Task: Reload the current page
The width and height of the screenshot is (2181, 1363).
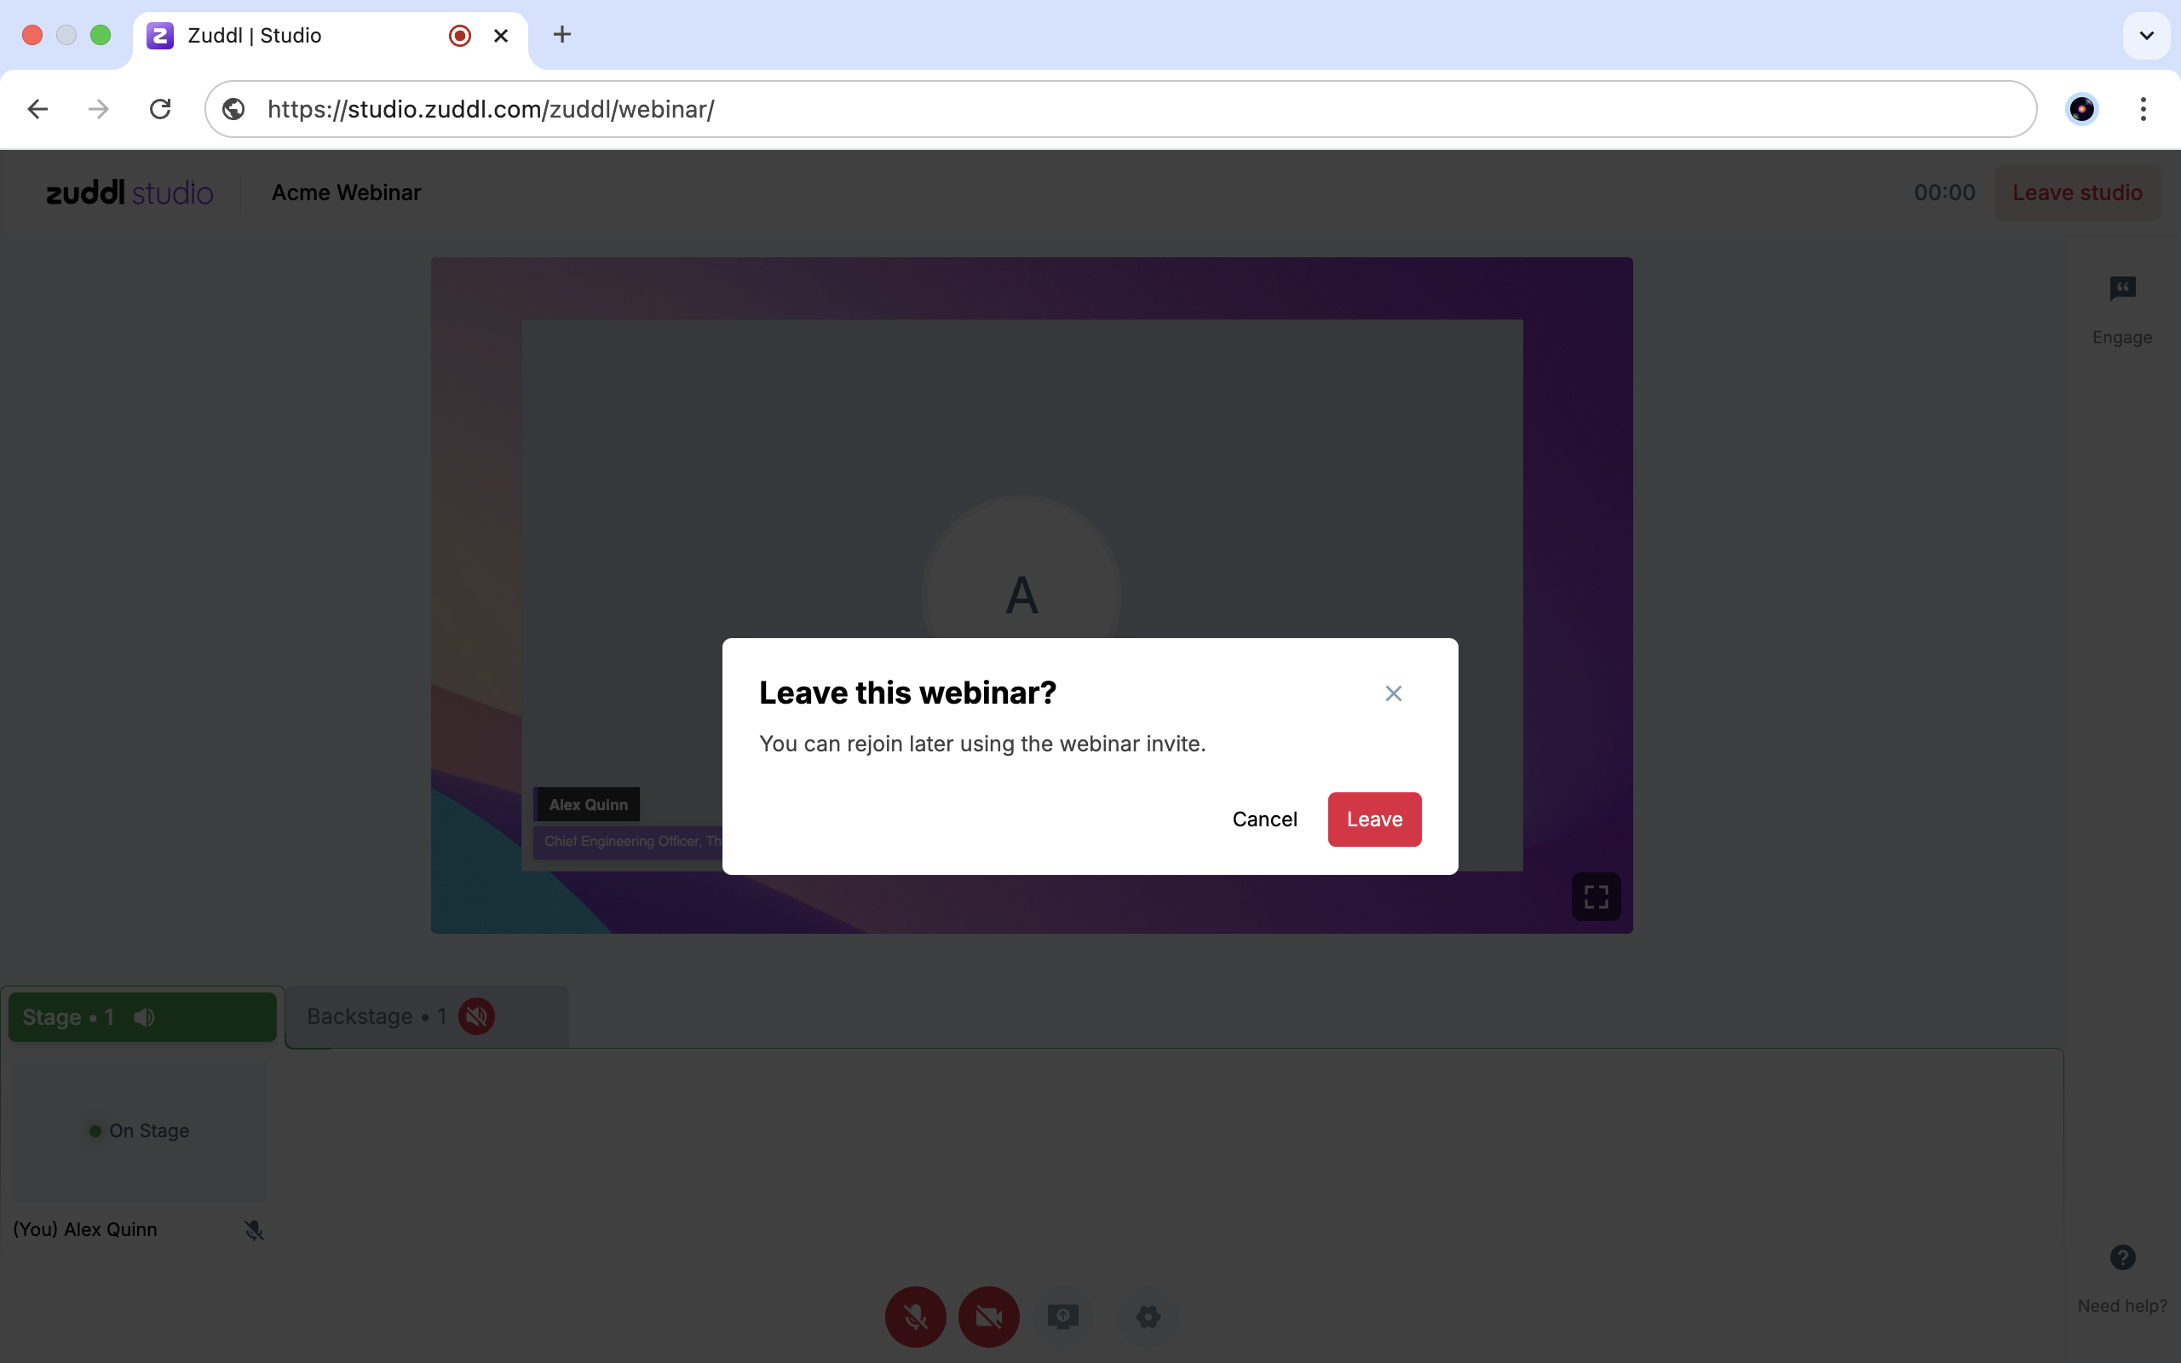Action: pos(160,109)
